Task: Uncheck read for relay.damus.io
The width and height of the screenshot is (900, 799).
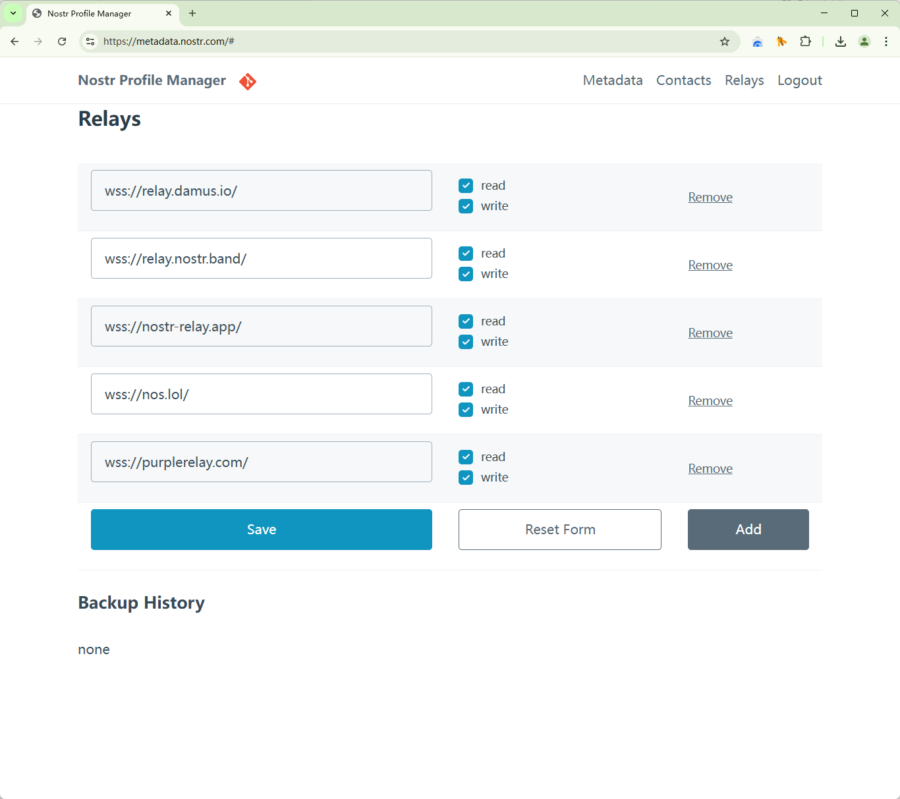Action: 466,186
